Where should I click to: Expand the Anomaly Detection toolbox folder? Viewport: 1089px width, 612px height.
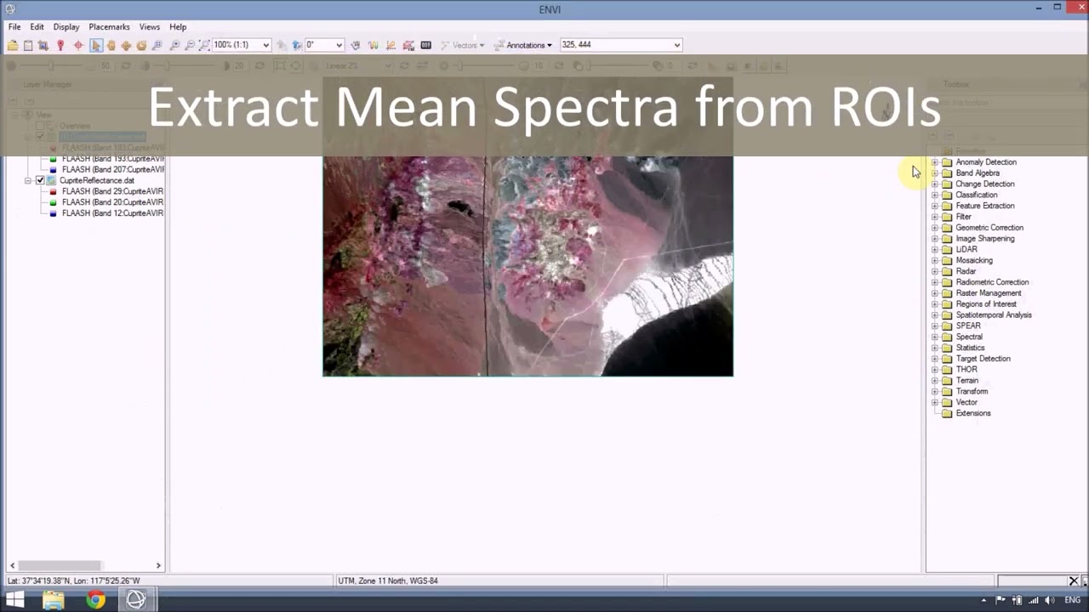tap(934, 161)
